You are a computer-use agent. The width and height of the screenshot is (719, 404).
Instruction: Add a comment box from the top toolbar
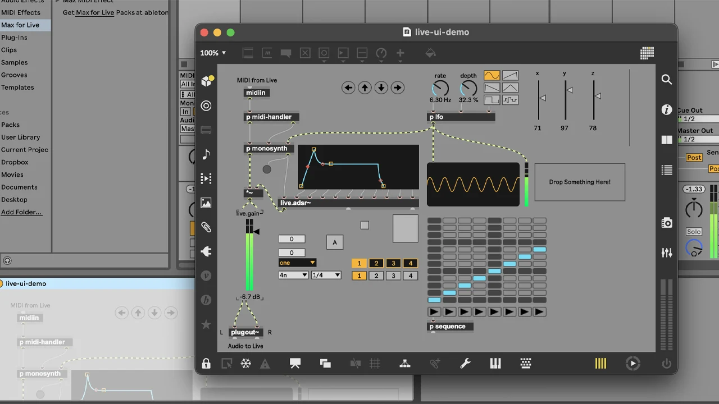click(x=286, y=53)
